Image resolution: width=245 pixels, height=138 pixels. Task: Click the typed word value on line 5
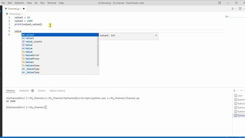pos(18,31)
